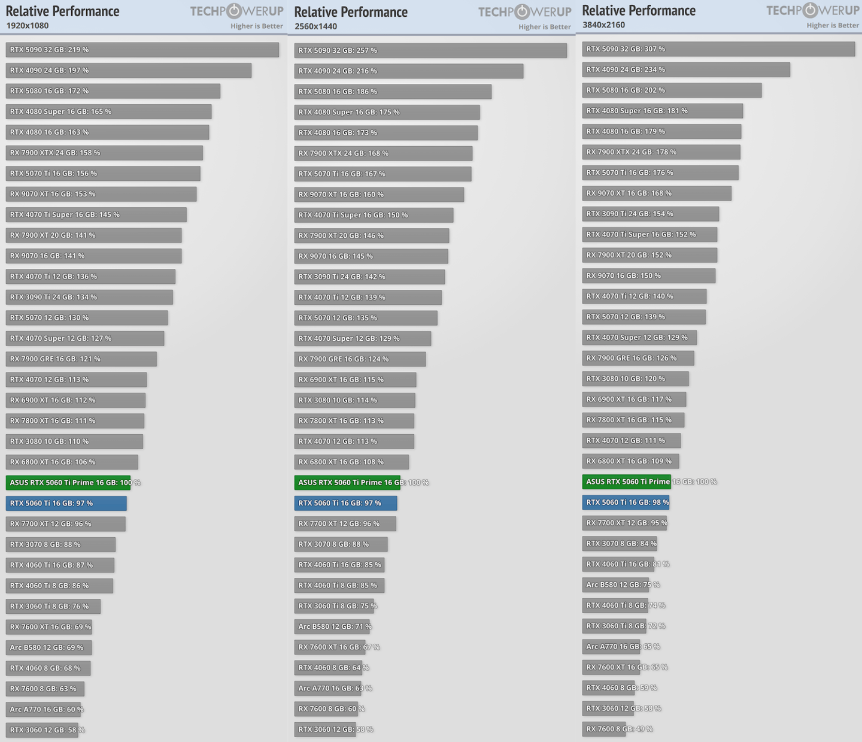The image size is (862, 742).
Task: Click the Relative Performance title above 1920x1080
Action: (62, 11)
